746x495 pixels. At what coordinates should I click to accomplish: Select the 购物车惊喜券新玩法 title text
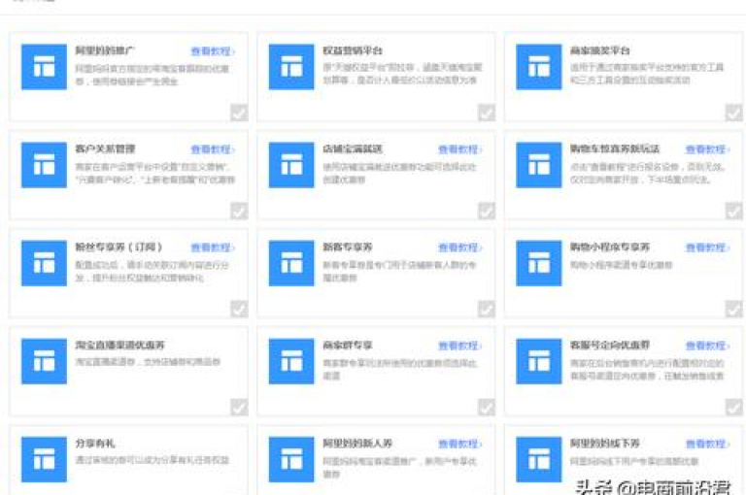point(615,148)
